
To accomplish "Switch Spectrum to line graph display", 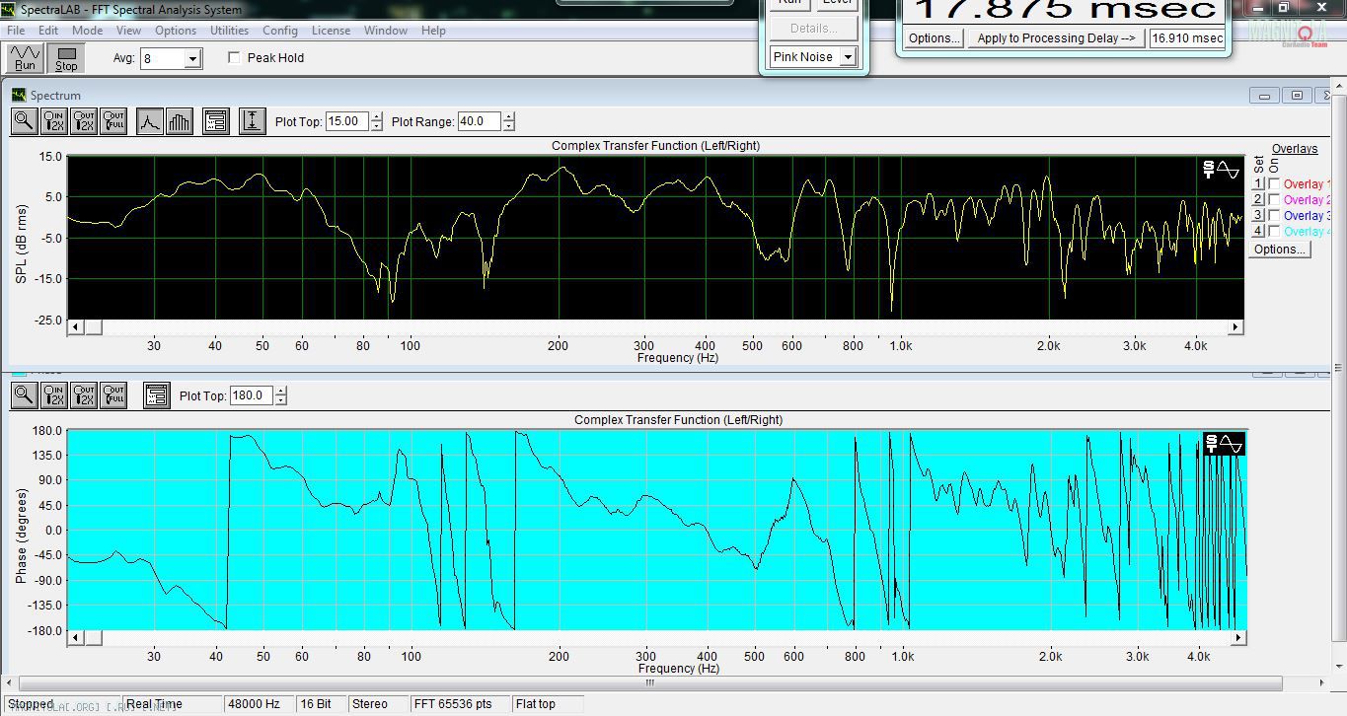I will (x=150, y=121).
